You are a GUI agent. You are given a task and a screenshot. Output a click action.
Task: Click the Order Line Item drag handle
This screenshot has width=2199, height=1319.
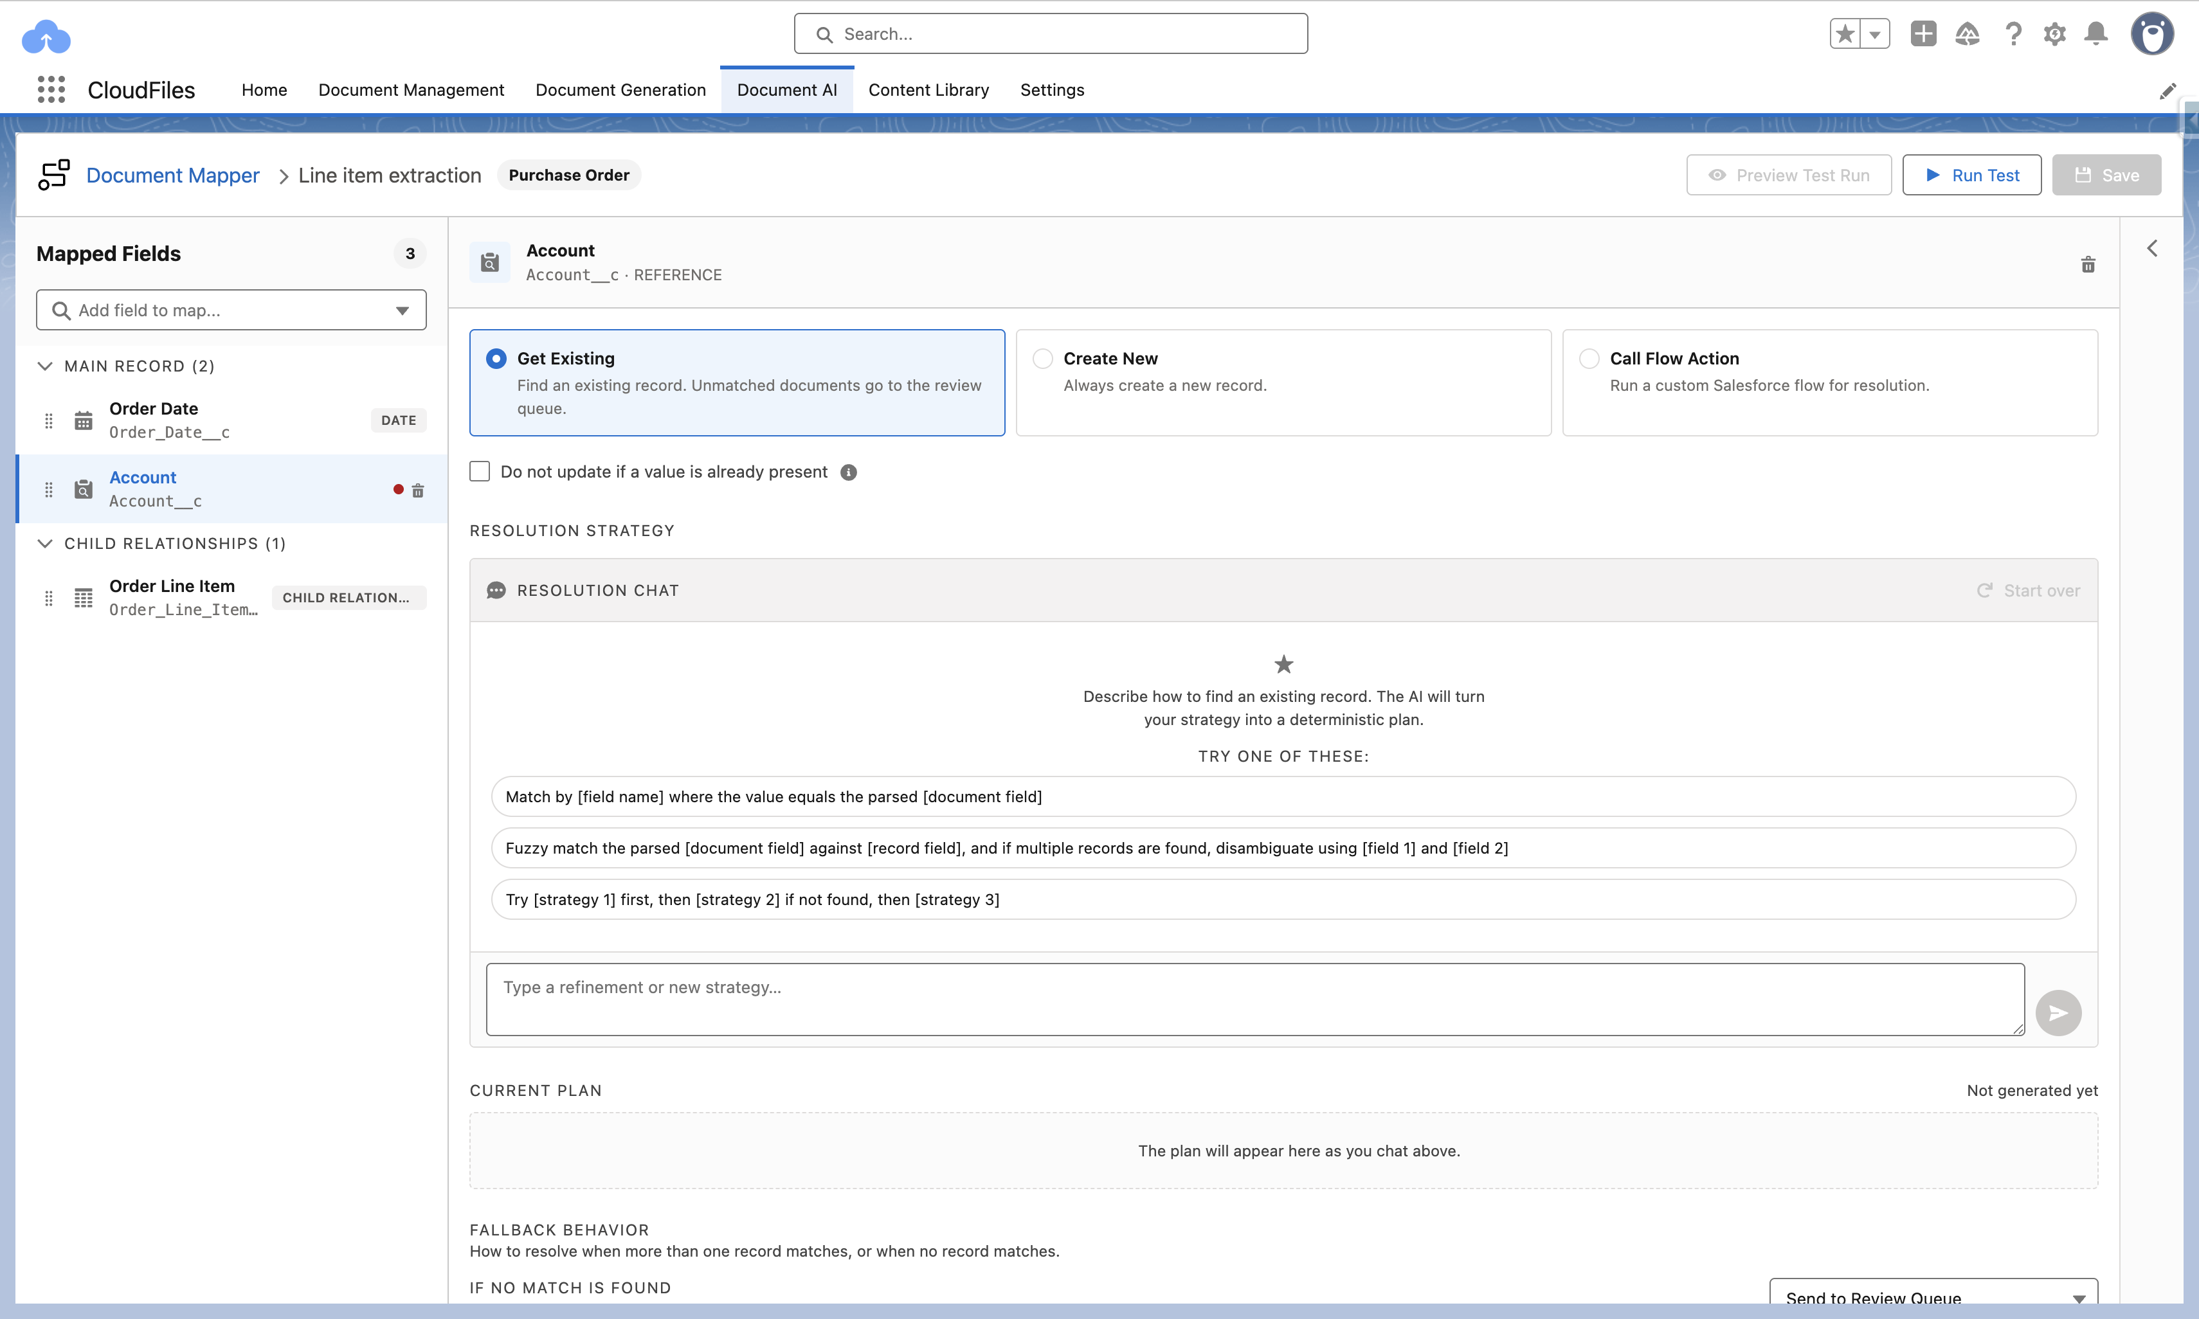tap(49, 598)
